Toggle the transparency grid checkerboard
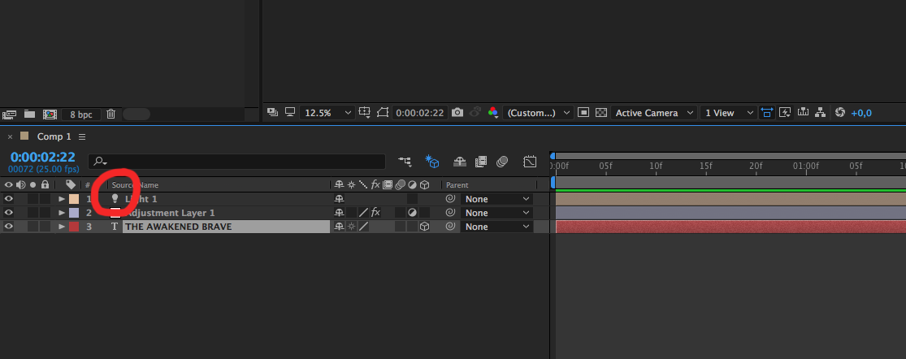The image size is (906, 359). (601, 113)
